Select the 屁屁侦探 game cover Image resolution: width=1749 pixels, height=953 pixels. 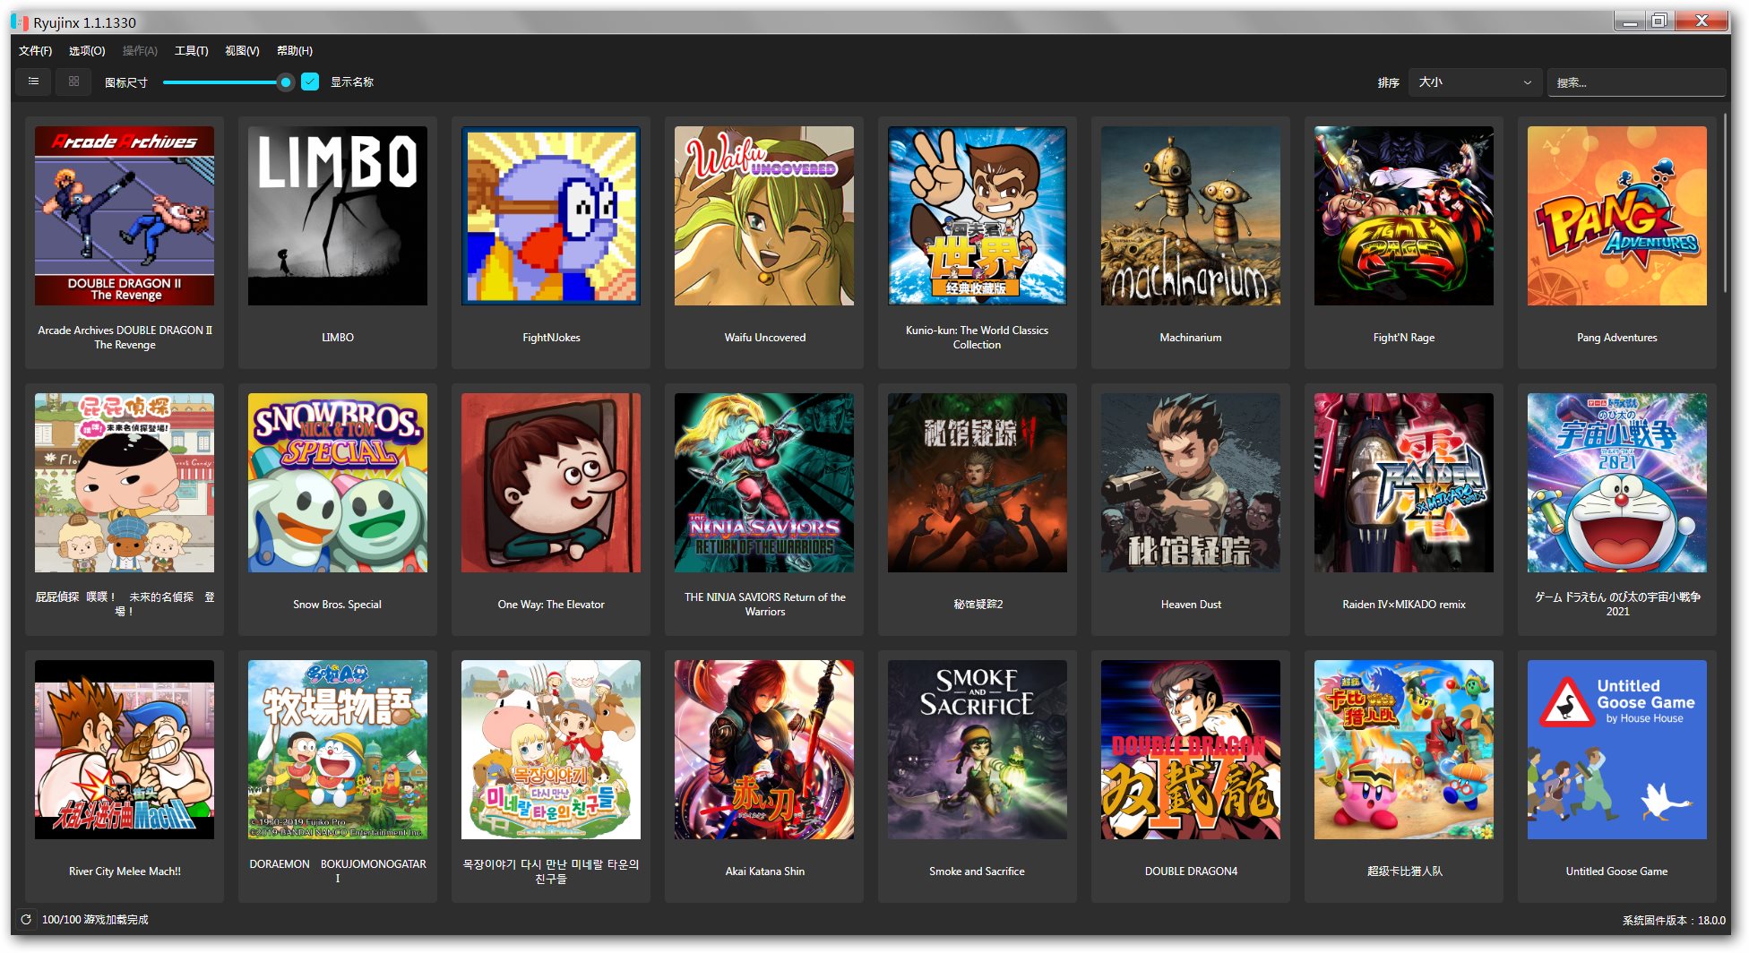click(x=125, y=483)
